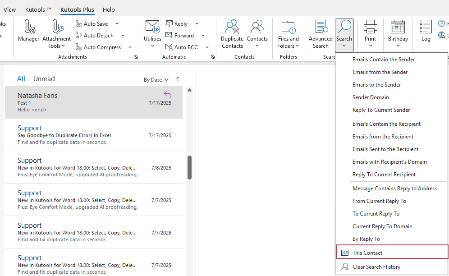This screenshot has width=449, height=276.
Task: Expand the Auto Compress dropdown arrow
Action: 130,47
